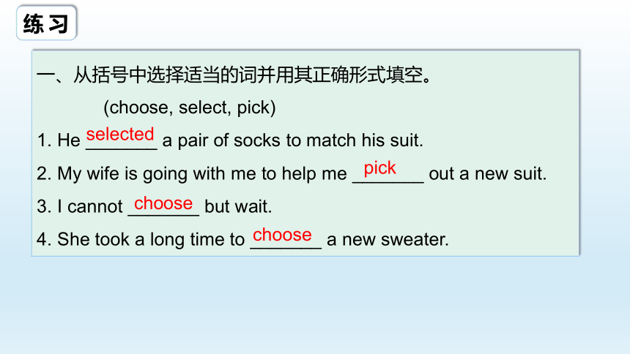Click the number '4.' of the last sentence
The image size is (630, 354).
click(44, 240)
